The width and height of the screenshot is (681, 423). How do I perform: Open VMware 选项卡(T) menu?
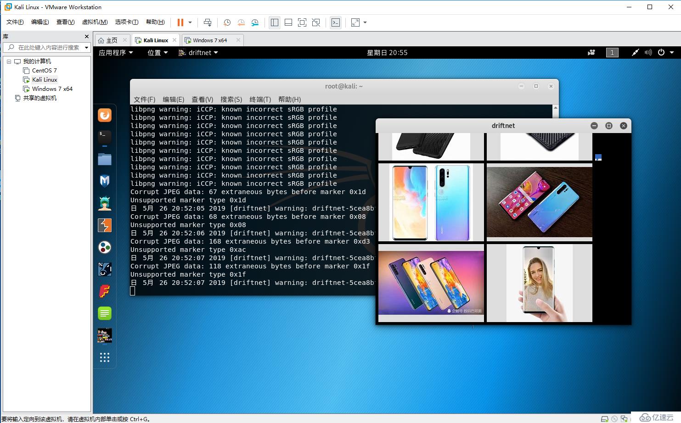tap(127, 22)
